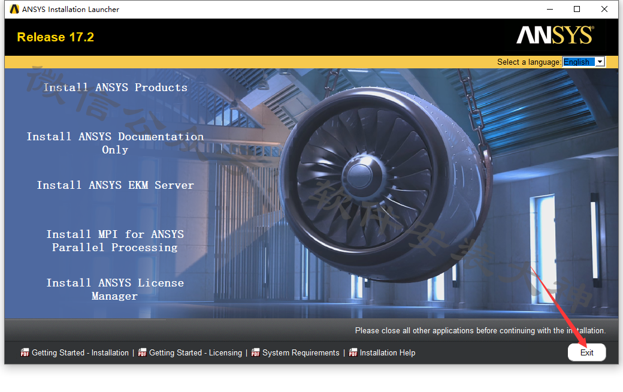Maximize the ANSYS Installation Launcher window
Viewport: 623px width, 392px height.
tap(577, 9)
